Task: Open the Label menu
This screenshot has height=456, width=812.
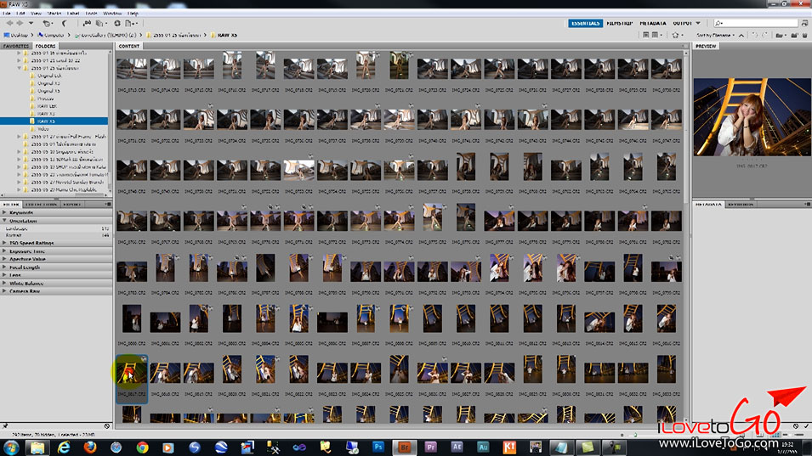Action: pos(73,13)
